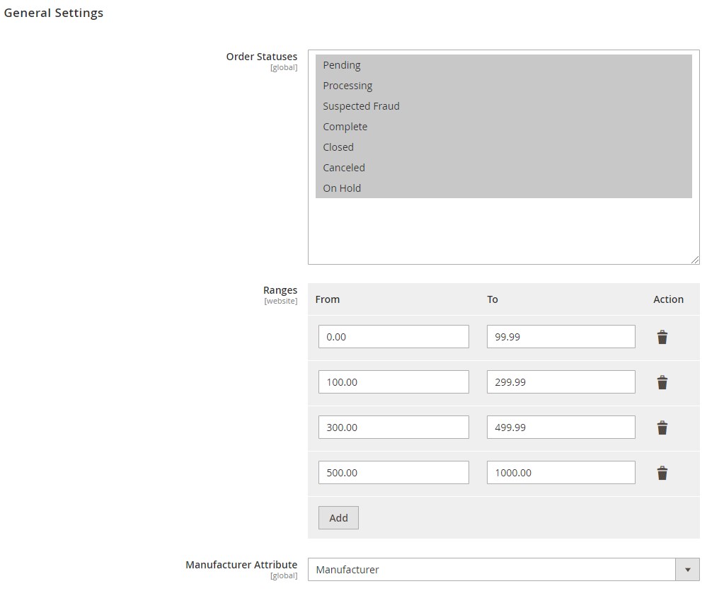Delete the 0.00 to 99.99 range row

[662, 337]
